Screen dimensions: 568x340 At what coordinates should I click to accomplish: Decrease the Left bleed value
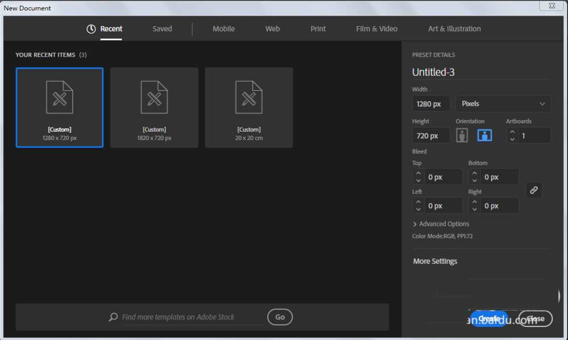pyautogui.click(x=419, y=209)
